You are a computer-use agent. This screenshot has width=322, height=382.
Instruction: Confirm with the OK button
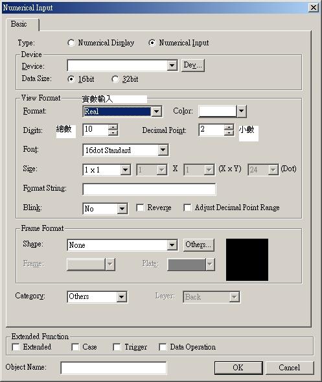point(238,367)
